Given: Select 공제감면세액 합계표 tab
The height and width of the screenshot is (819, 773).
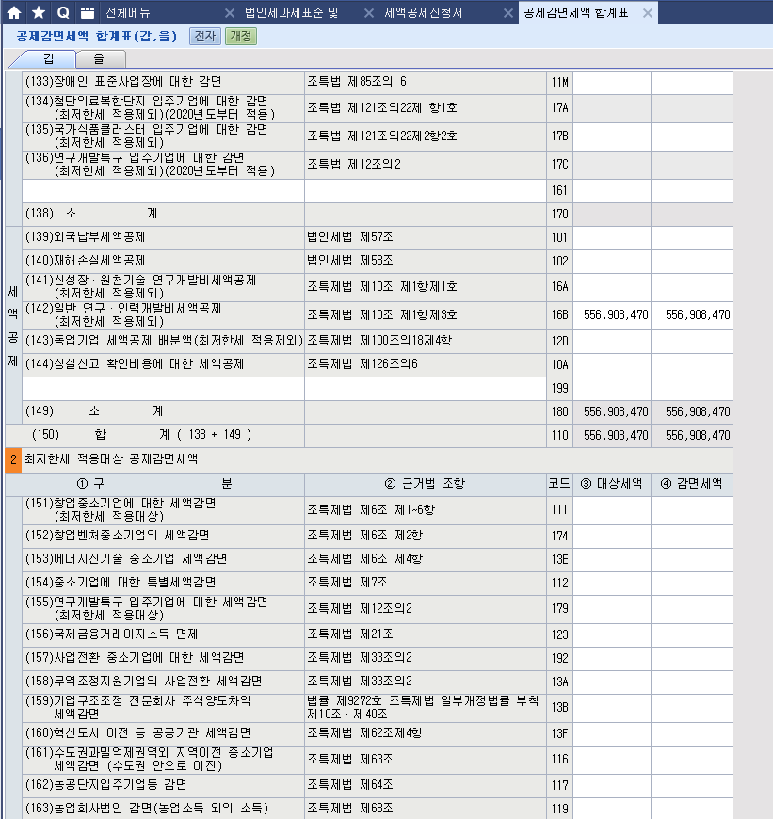Looking at the screenshot, I should click(575, 12).
